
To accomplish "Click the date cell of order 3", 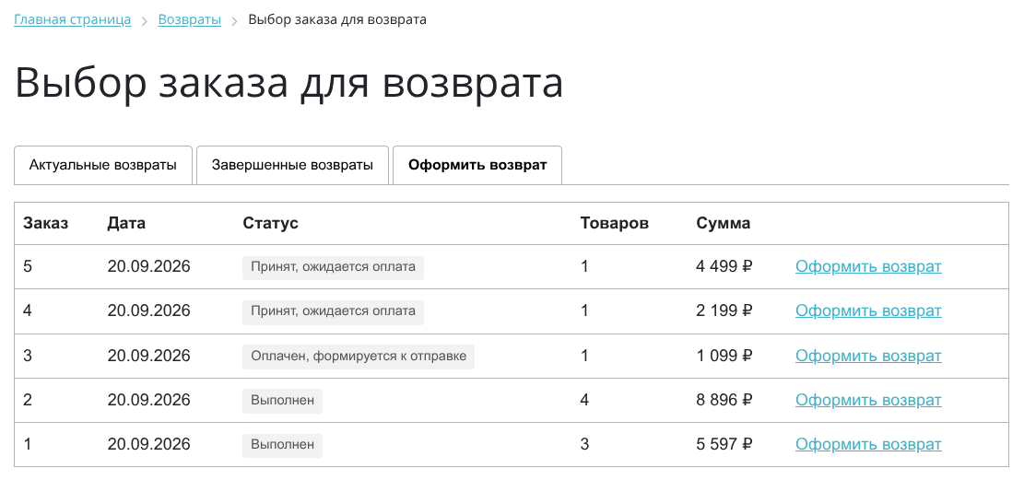I will coord(149,356).
